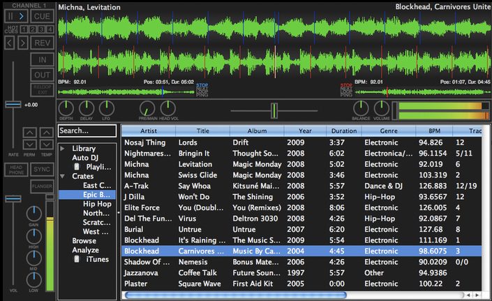Set loop out point with OUT button
The height and width of the screenshot is (301, 492).
pos(42,75)
